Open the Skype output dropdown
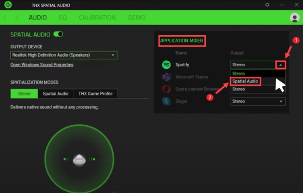Screen dimensions: 303x193 pyautogui.click(x=258, y=101)
